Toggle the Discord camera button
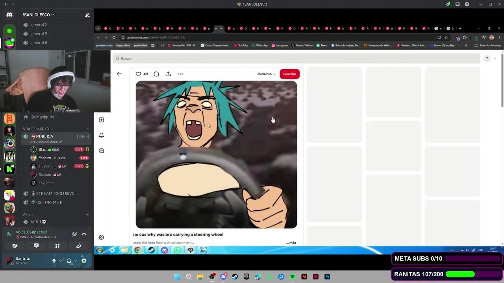Image resolution: width=504 pixels, height=283 pixels. tap(15, 246)
